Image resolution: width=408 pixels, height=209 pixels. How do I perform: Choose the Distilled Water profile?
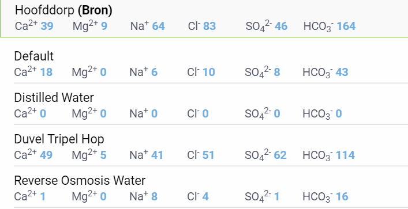pos(211,106)
